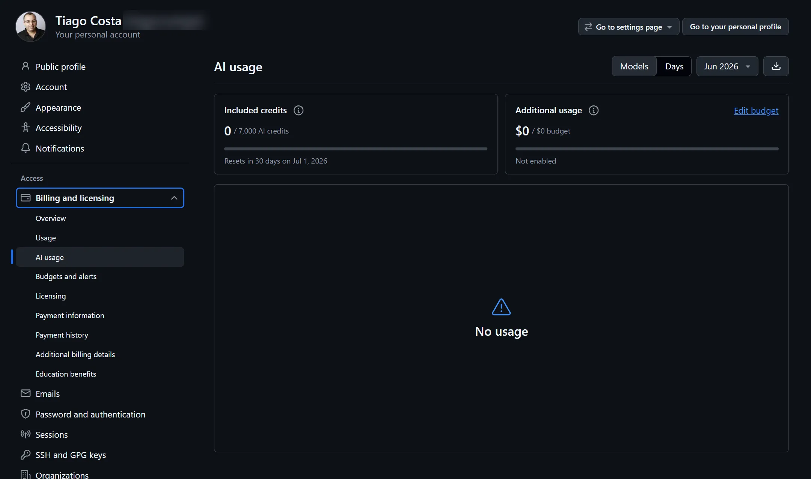The image size is (811, 479).
Task: Click the Tiago Costa account name
Action: [88, 21]
